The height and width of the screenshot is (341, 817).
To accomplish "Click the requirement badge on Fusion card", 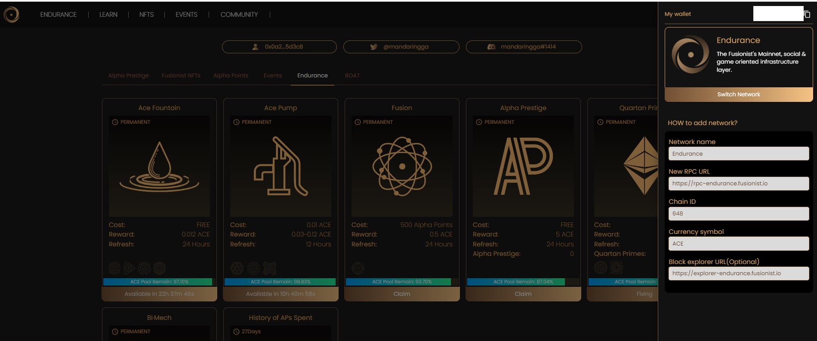I will point(358,268).
